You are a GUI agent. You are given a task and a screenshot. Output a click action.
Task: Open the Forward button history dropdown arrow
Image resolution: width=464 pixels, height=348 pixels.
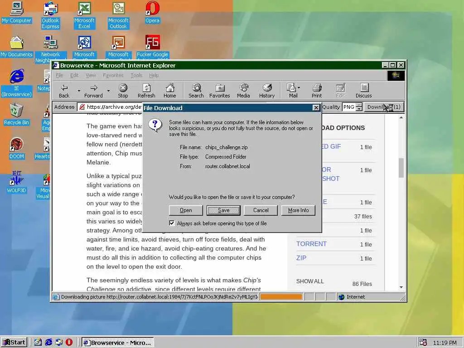click(108, 91)
